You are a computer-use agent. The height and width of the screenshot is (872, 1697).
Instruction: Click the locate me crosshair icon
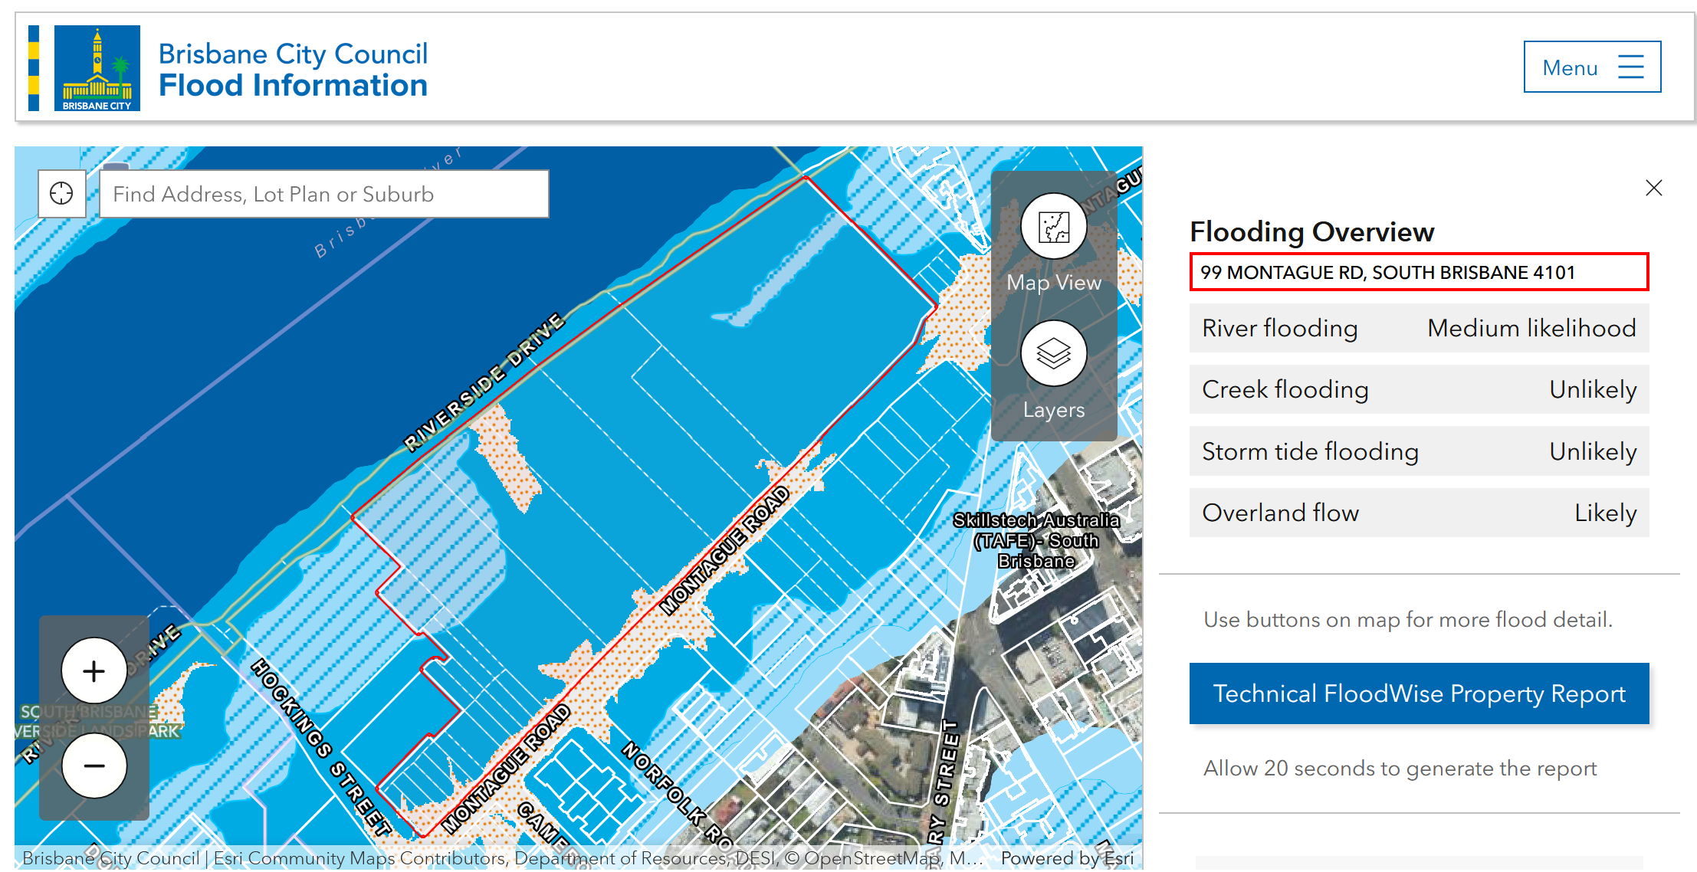pyautogui.click(x=61, y=194)
